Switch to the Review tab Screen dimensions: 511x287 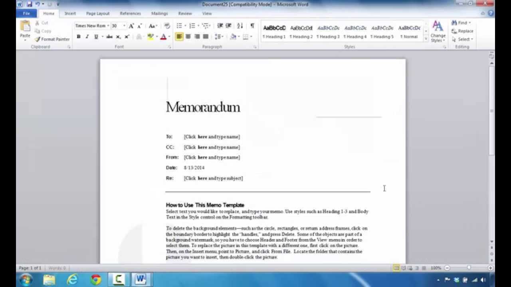coord(185,14)
